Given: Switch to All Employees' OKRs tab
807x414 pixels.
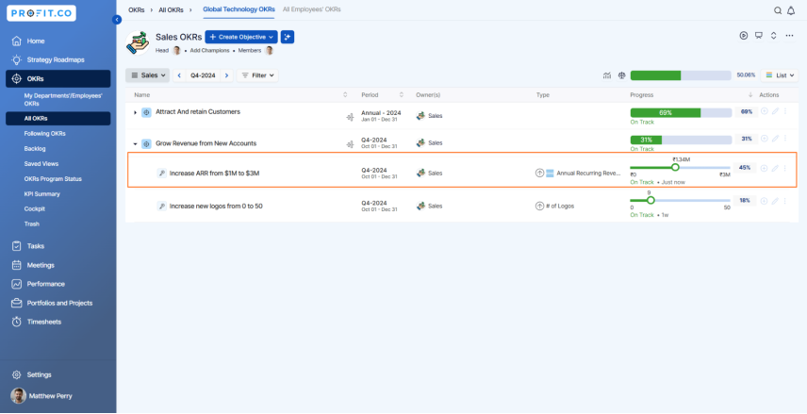Looking at the screenshot, I should (311, 9).
